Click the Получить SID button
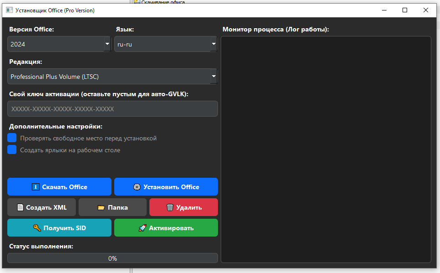 coord(59,227)
